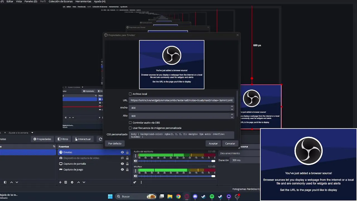Viewport: 357px width, 201px height.
Task: Open the Herramientas menu
Action: tap(83, 1)
